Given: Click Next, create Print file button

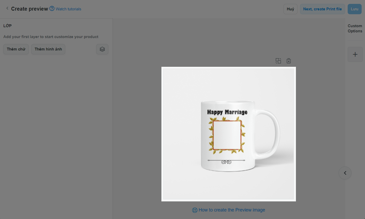Looking at the screenshot, I should (x=322, y=9).
